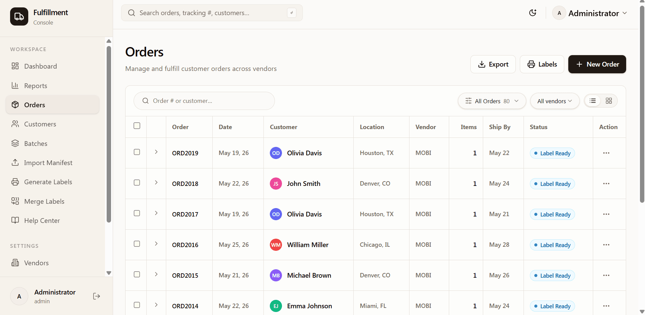This screenshot has height=315, width=645.
Task: Click William Miller WM avatar
Action: pos(276,245)
